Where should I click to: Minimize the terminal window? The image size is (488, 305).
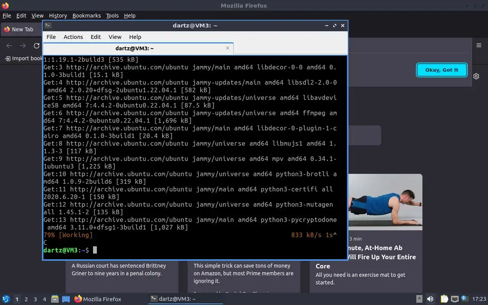pos(327,26)
